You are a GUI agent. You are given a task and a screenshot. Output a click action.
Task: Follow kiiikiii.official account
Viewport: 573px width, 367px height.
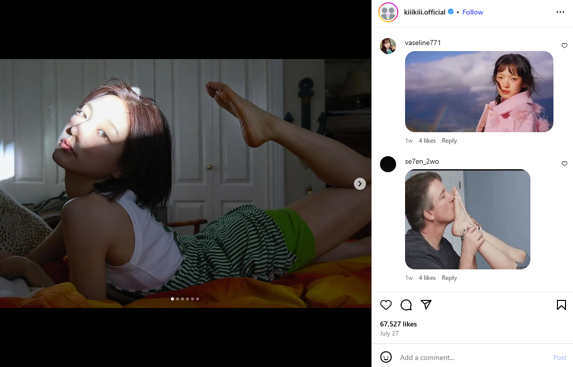(x=473, y=12)
